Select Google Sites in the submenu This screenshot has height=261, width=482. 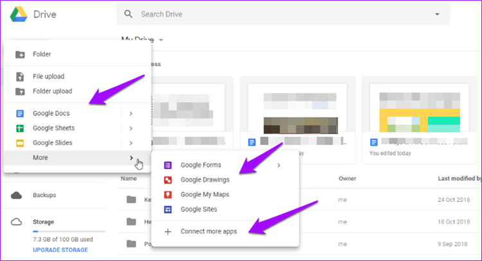(x=226, y=210)
